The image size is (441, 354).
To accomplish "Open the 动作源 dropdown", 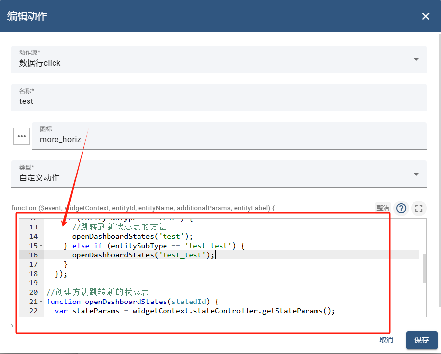I will 219,59.
